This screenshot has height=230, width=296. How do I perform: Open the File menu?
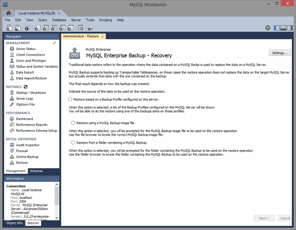pos(7,20)
